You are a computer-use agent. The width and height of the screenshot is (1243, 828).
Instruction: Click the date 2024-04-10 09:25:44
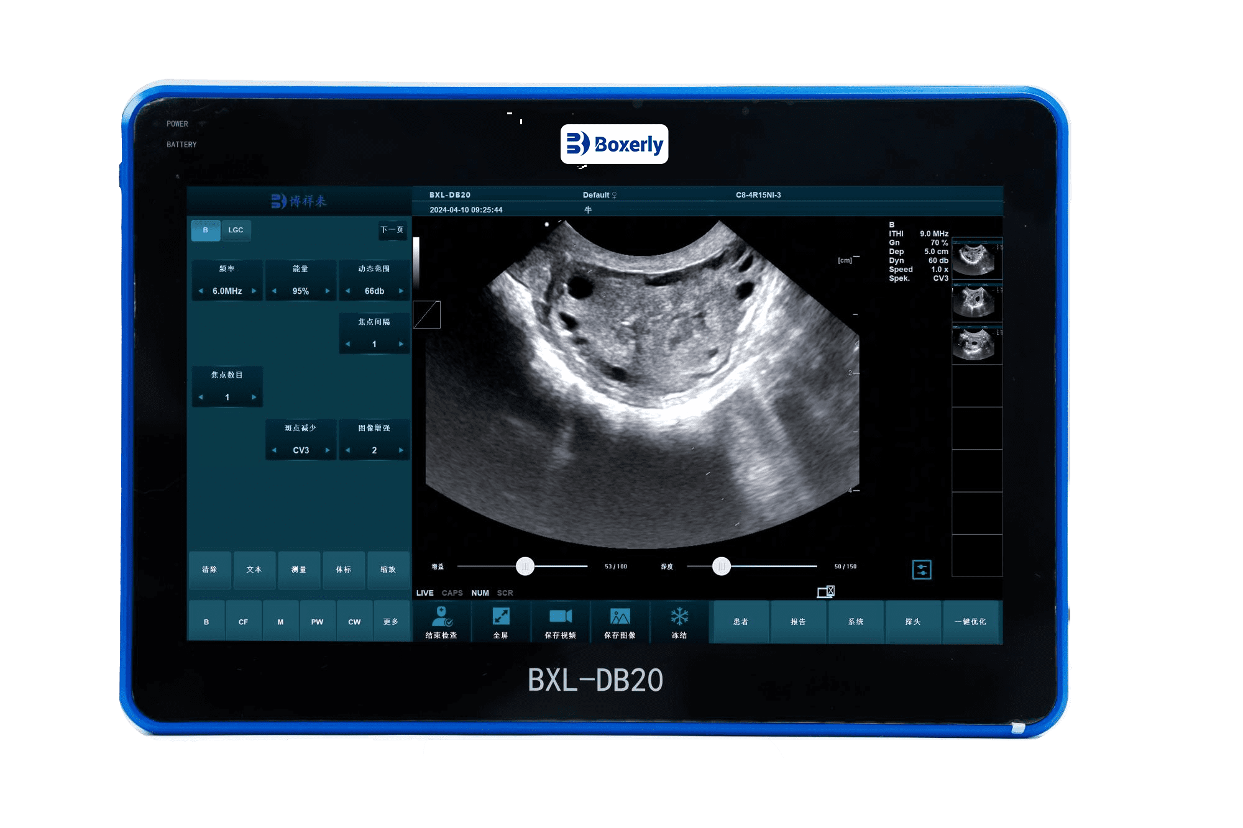pos(466,210)
